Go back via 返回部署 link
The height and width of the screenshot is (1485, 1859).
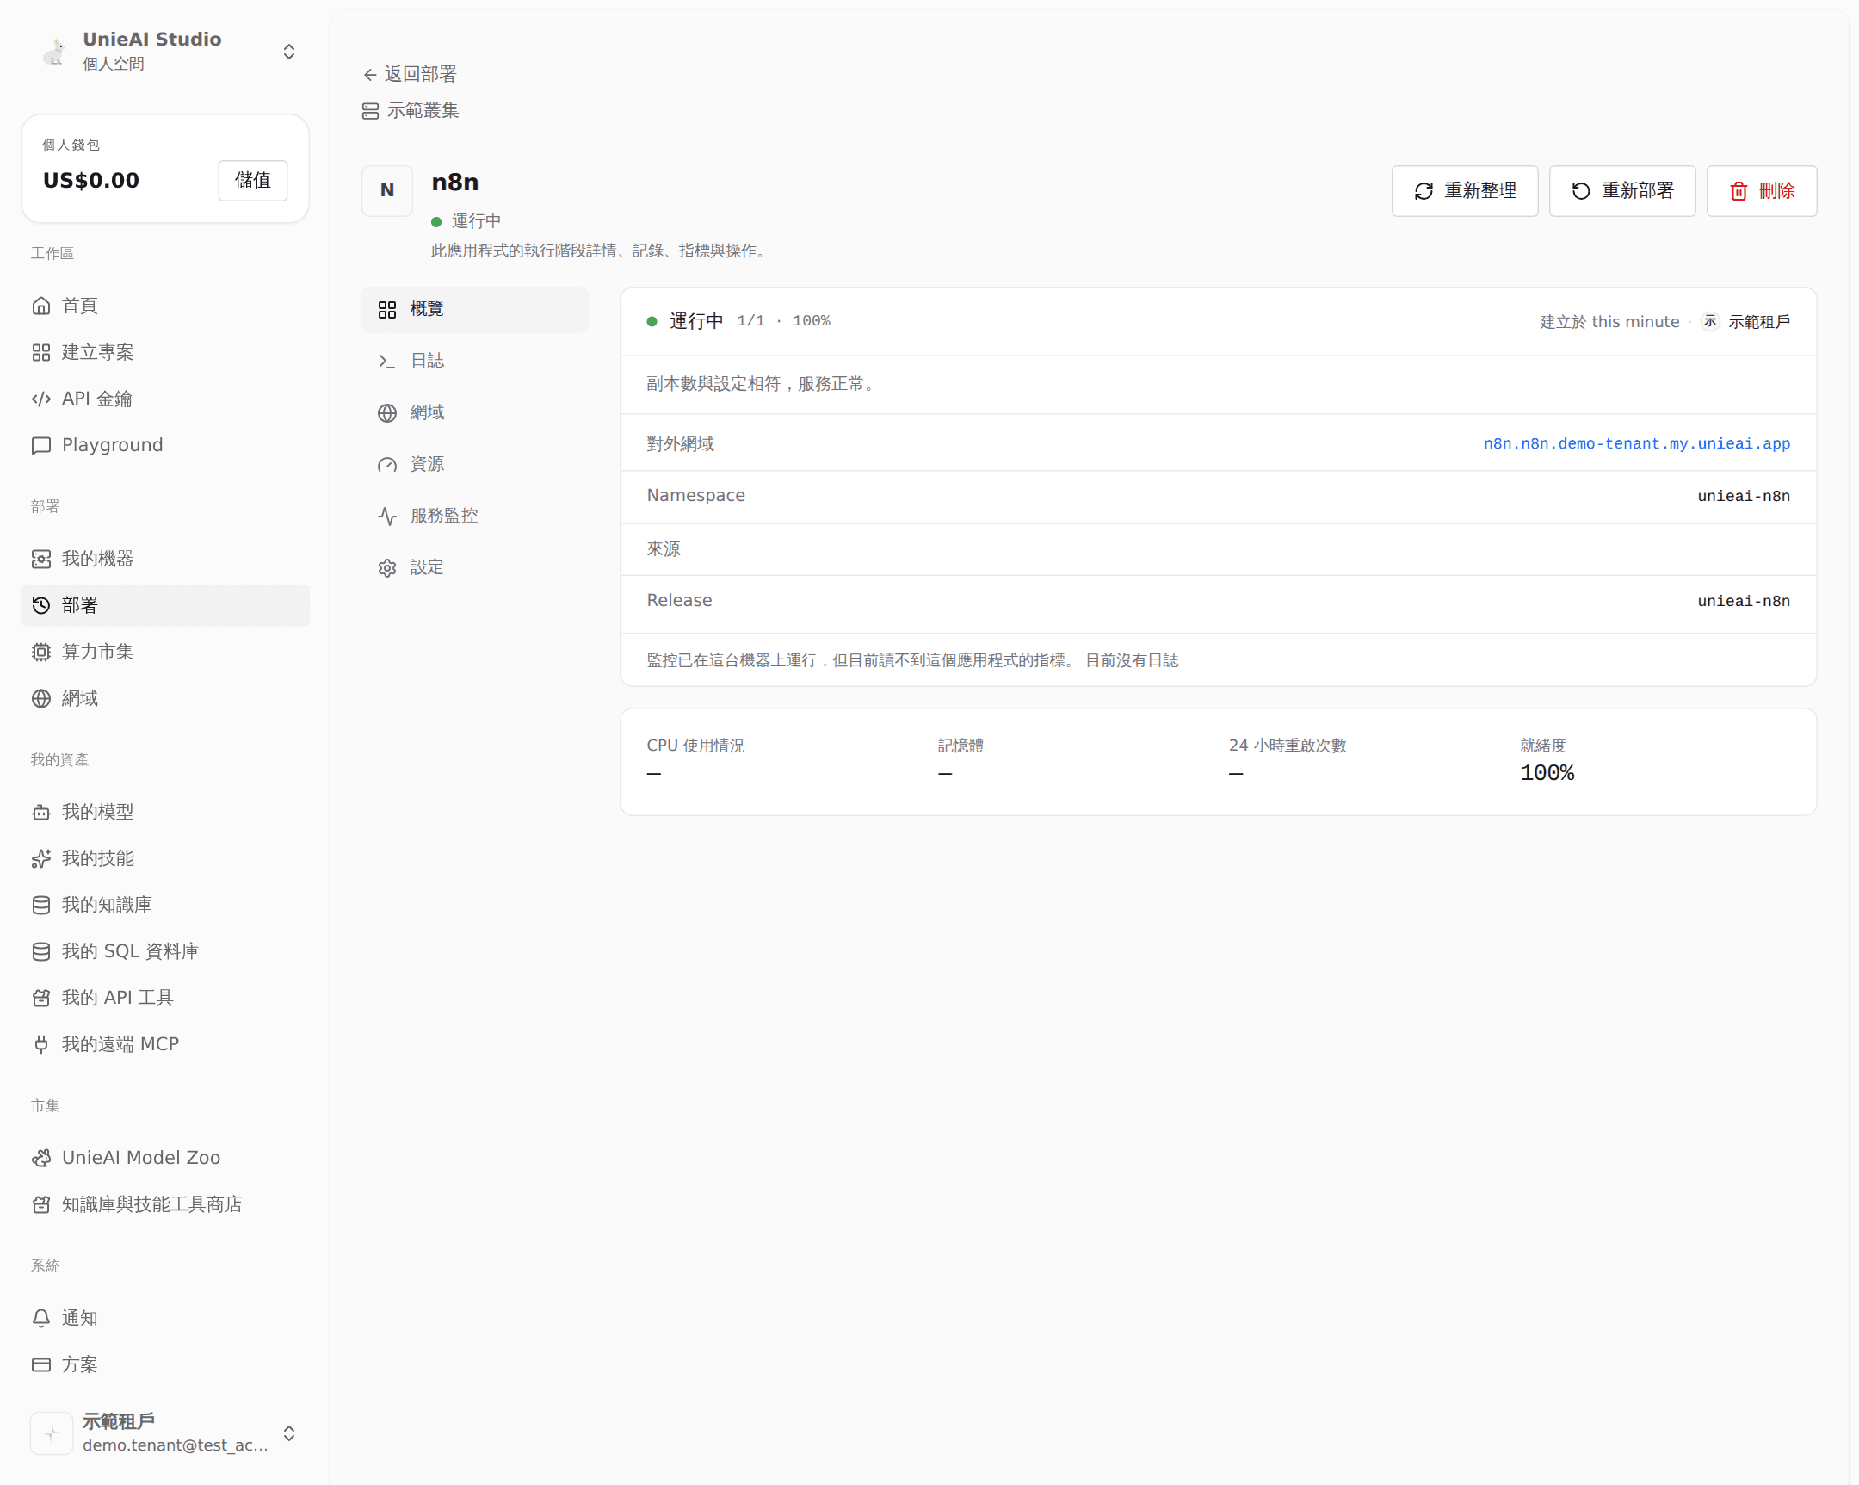[410, 75]
